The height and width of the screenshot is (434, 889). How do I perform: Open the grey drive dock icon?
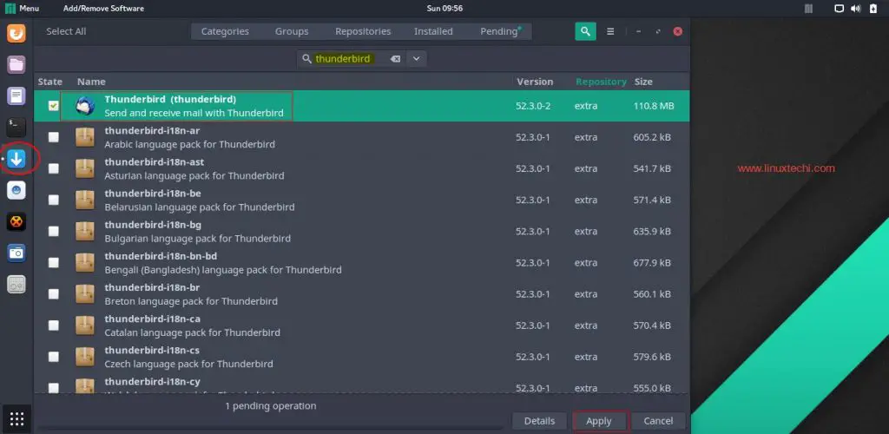[16, 285]
